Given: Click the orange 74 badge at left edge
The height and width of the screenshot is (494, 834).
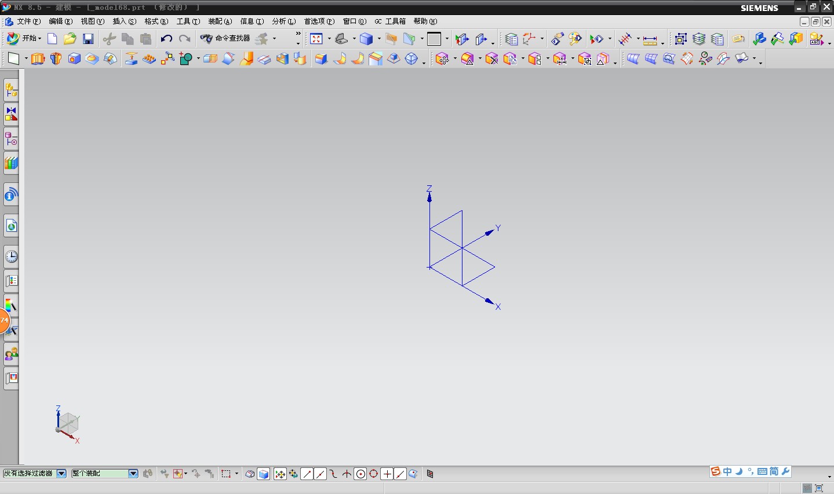Looking at the screenshot, I should [4, 321].
